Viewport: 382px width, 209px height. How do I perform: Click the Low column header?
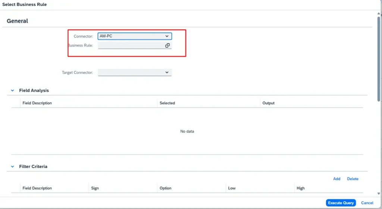(232, 188)
